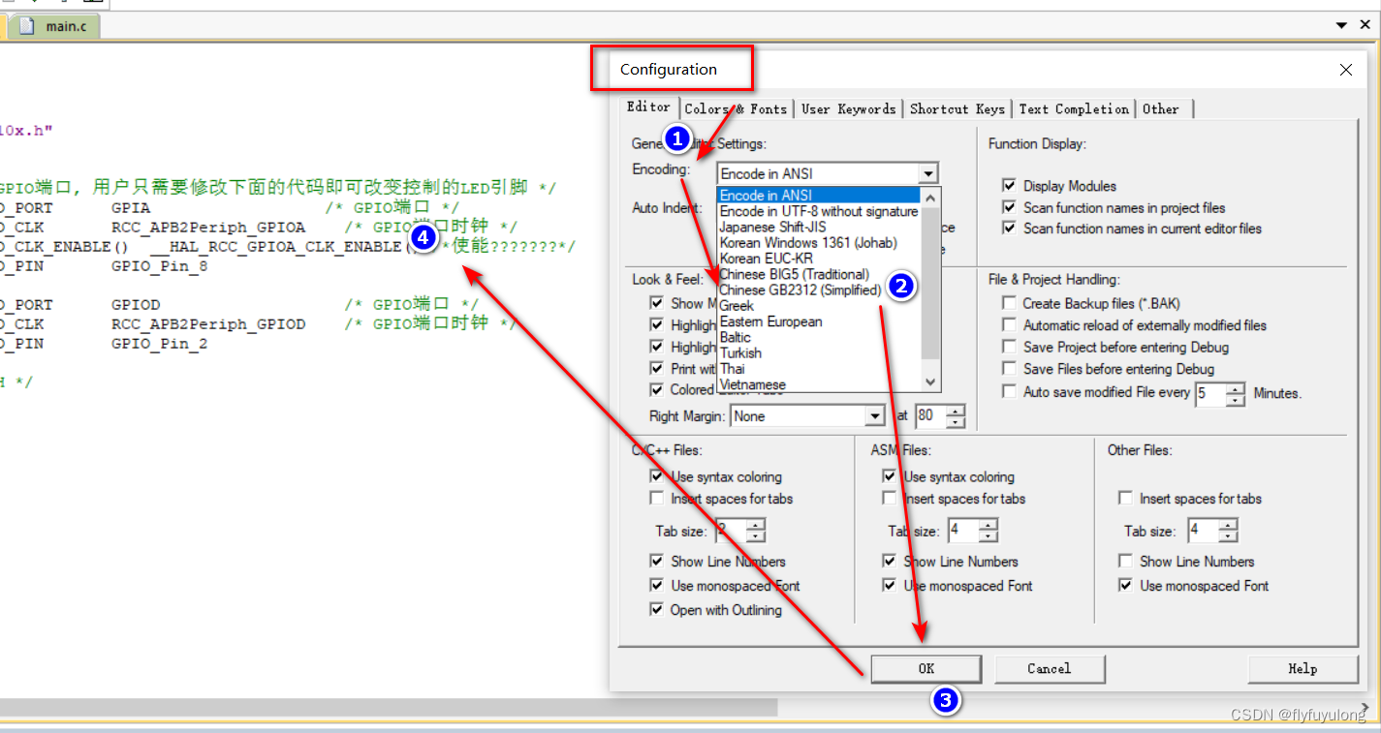
Task: Enable Other Files Insert spaces for tabs
Action: click(1125, 499)
